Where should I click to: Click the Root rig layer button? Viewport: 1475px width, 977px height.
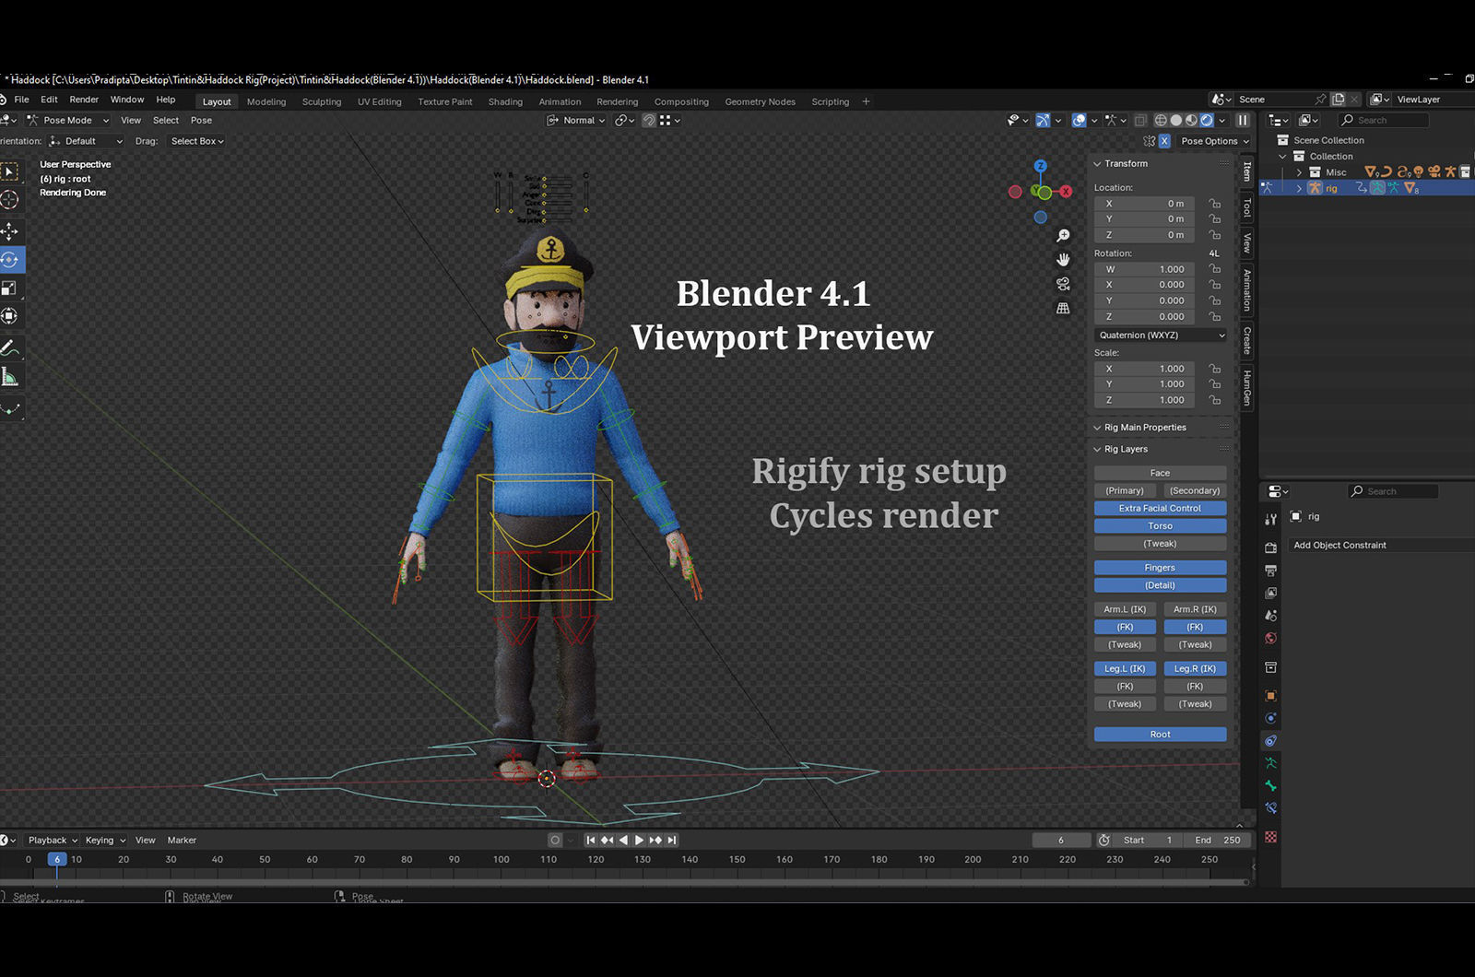click(1160, 735)
